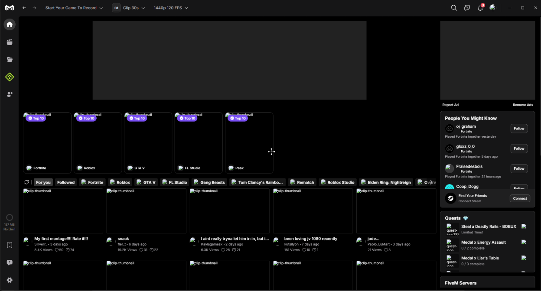Select the Gang Beasts filter tab
Screen dimensions: 541x291
[x=209, y=182]
